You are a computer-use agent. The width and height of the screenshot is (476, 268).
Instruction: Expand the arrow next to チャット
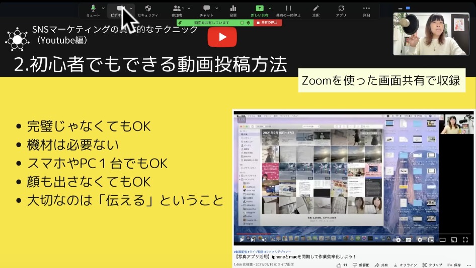216,8
